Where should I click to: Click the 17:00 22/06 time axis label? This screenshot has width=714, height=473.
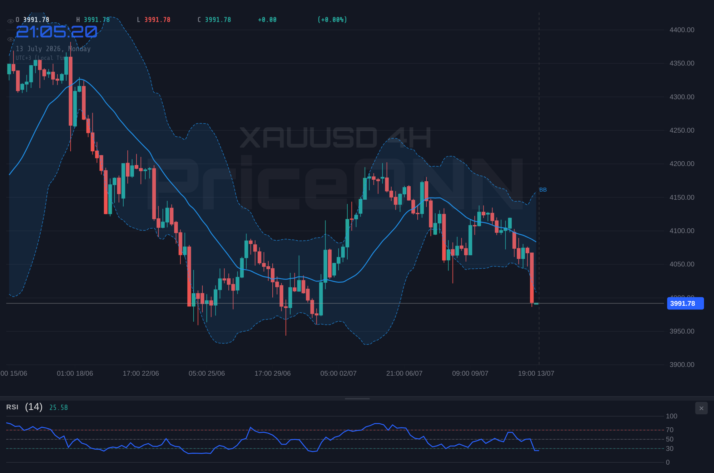141,373
